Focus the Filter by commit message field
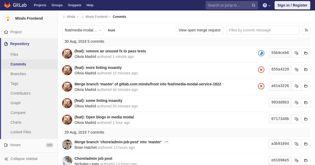This screenshot has width=315, height=165. (x=263, y=30)
